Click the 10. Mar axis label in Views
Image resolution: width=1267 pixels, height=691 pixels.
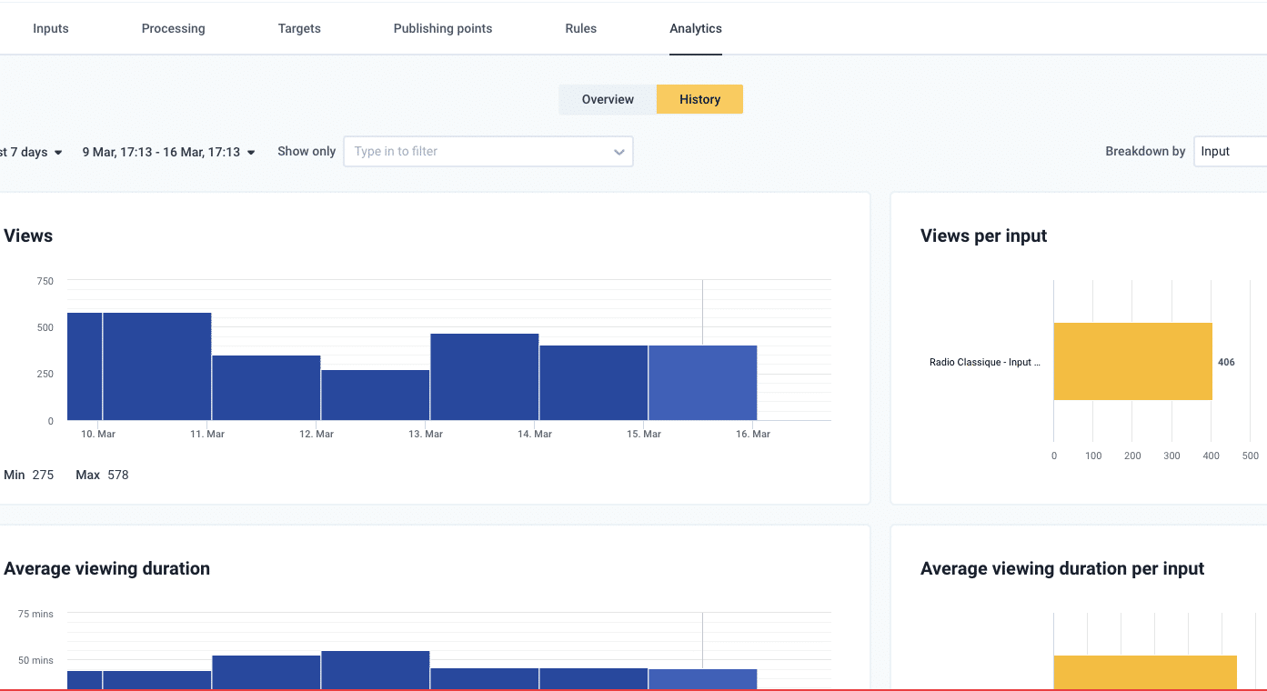(x=98, y=434)
